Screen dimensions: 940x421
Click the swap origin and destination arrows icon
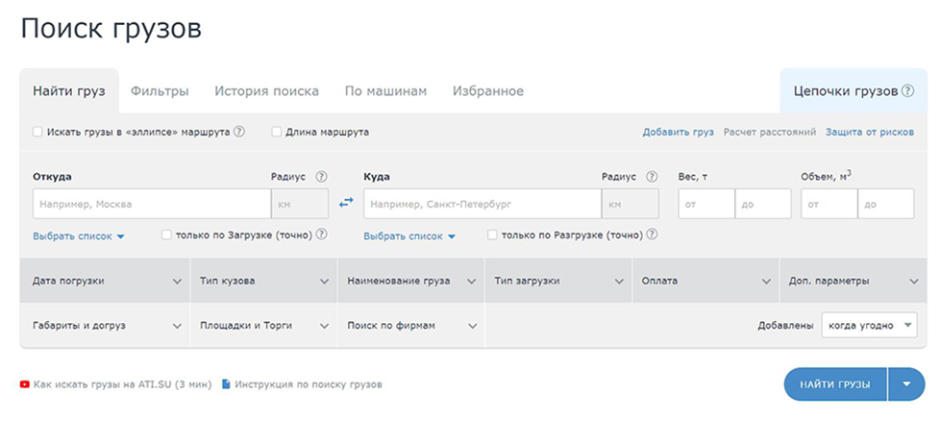click(346, 203)
